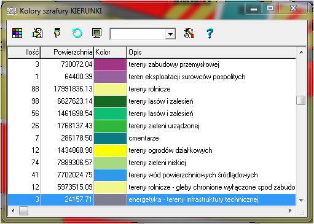Click the area value 64400.39
The image size is (314, 224).
tap(79, 77)
